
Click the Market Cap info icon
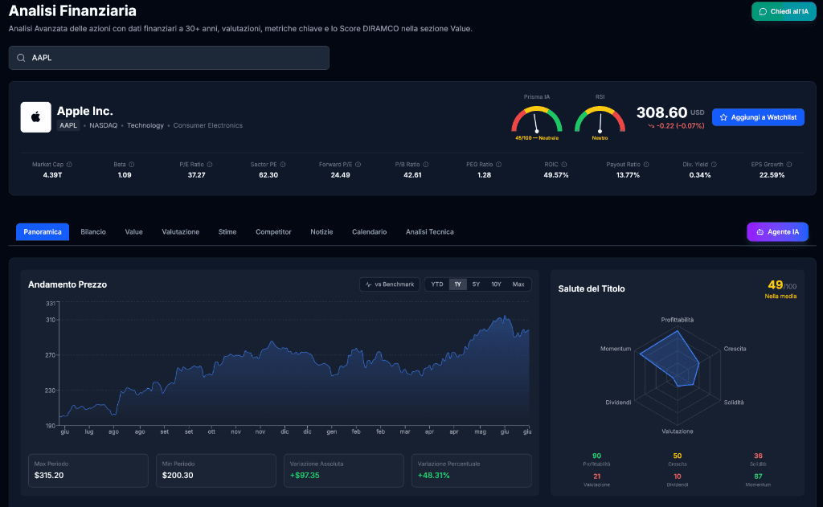(69, 165)
